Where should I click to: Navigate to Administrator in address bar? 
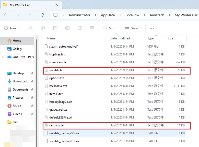pyautogui.click(x=79, y=15)
